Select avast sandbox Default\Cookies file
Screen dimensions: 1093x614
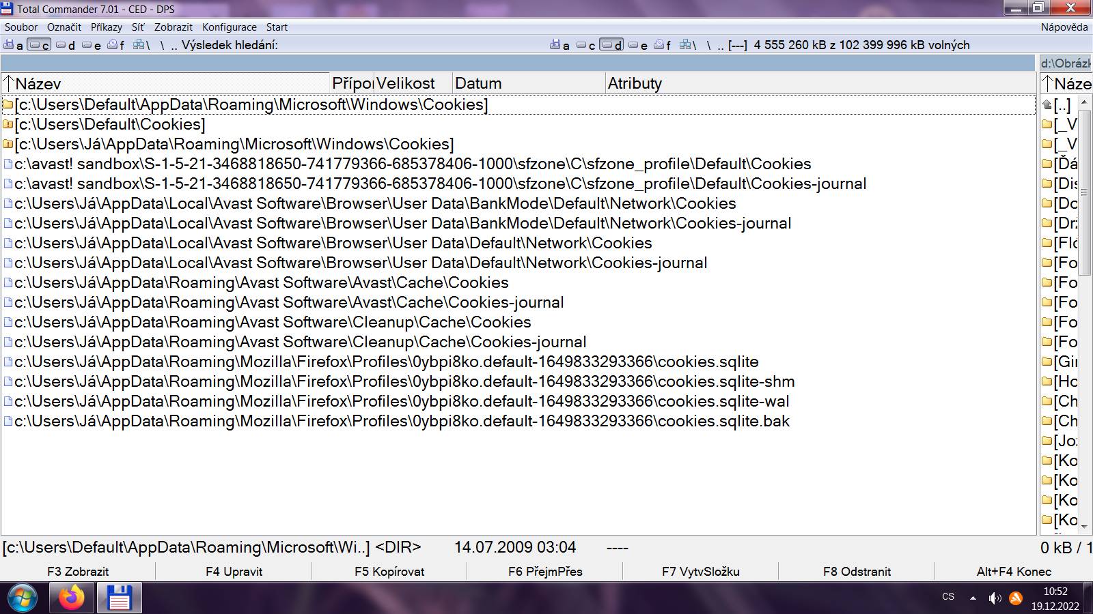518,164
